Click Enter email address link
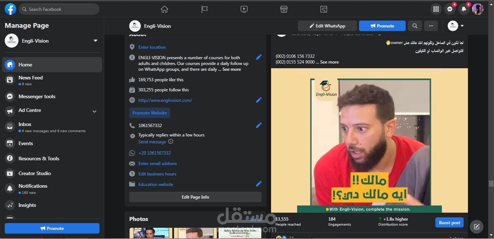494x239 pixels. (x=157, y=164)
